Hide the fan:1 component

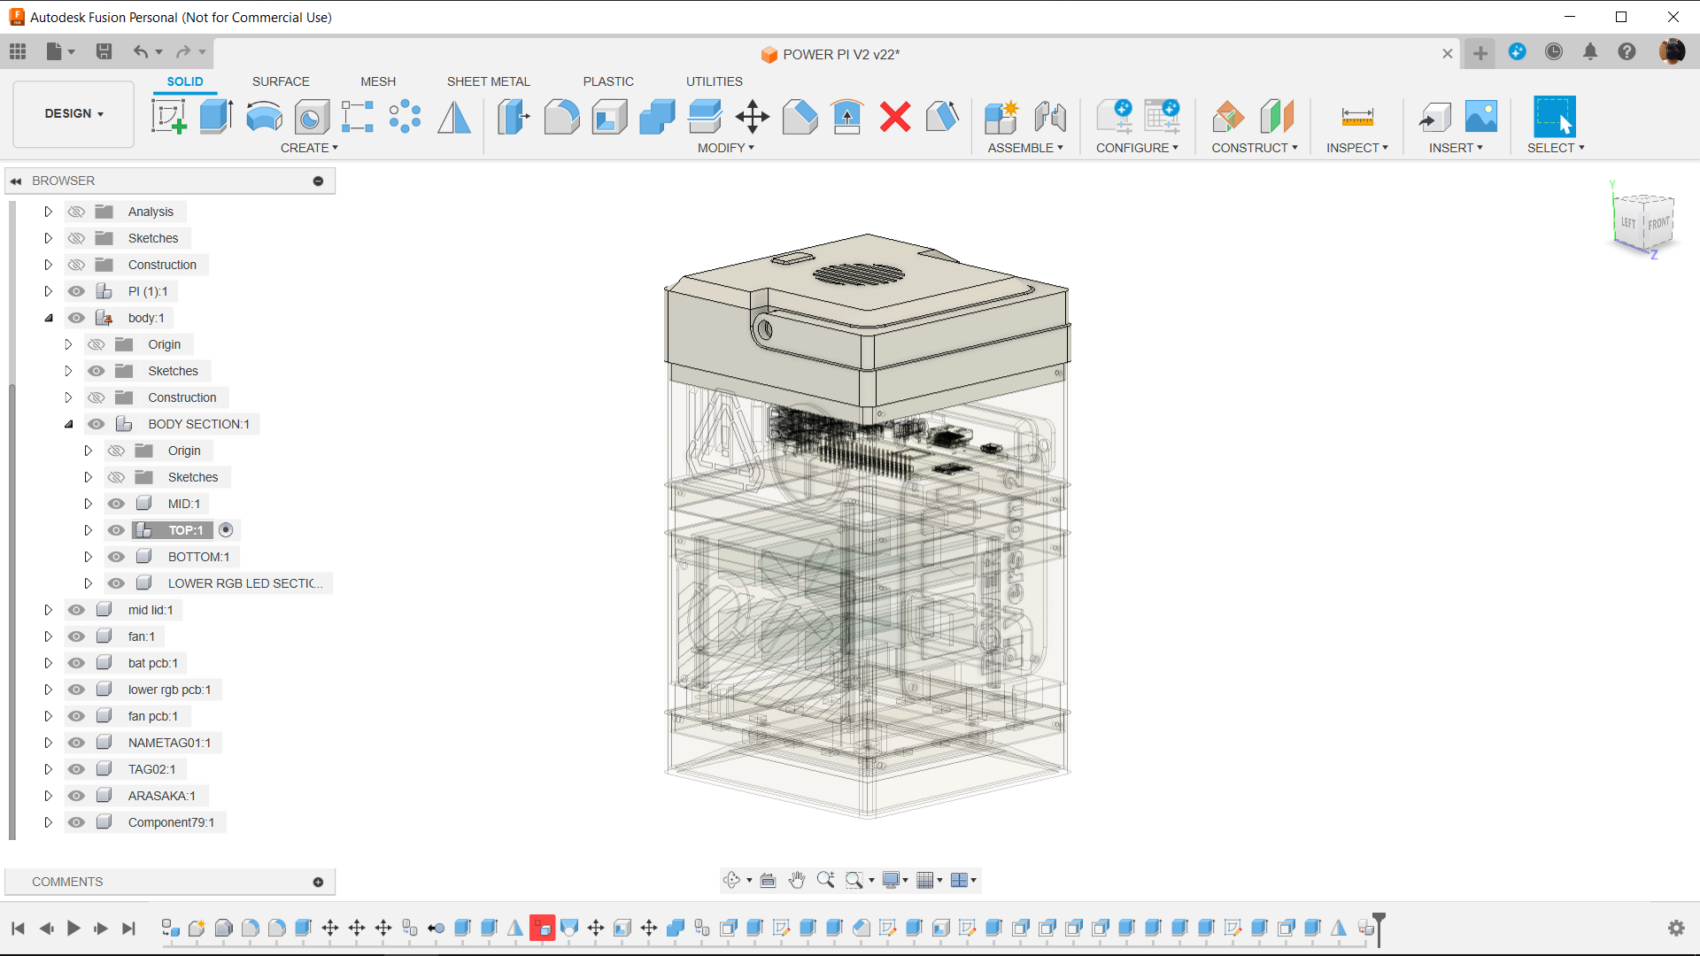point(77,636)
